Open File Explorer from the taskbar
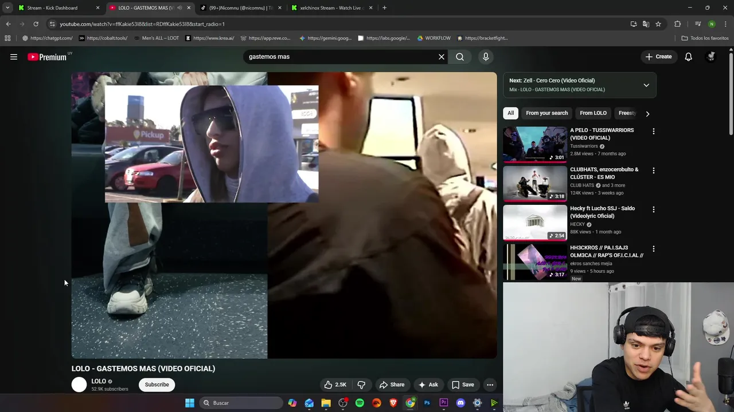Screen dimensions: 734x412 (326, 403)
